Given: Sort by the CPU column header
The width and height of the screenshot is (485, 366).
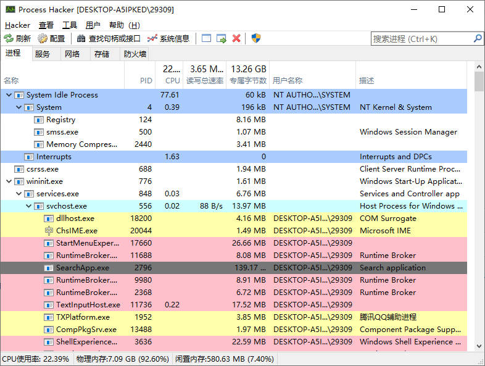Looking at the screenshot, I should (x=172, y=80).
